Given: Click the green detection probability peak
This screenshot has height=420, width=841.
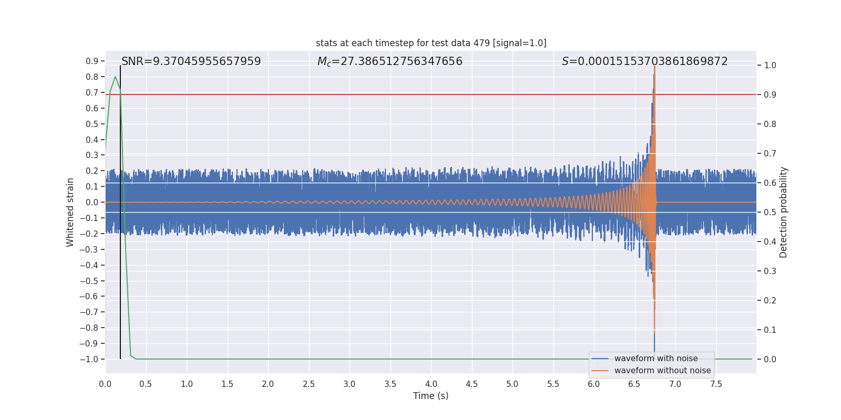Looking at the screenshot, I should [x=115, y=77].
